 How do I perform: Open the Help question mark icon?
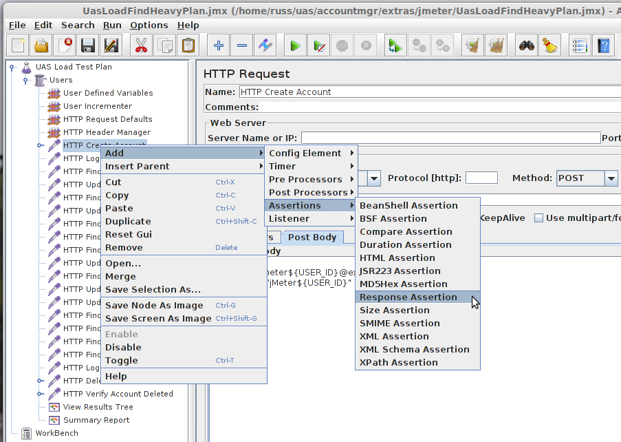(604, 45)
